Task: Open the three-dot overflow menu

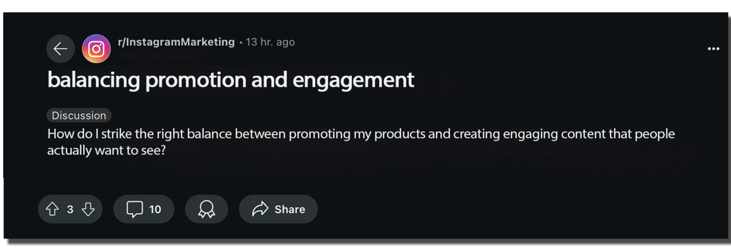Action: (713, 49)
